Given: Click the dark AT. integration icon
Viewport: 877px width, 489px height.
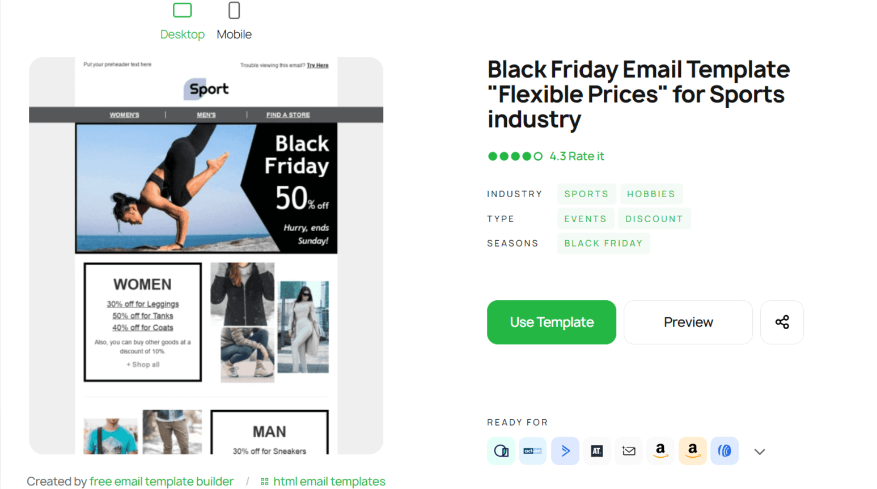Looking at the screenshot, I should [596, 451].
